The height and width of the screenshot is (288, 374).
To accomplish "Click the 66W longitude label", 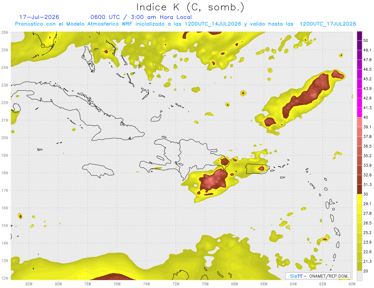I will (x=264, y=284).
